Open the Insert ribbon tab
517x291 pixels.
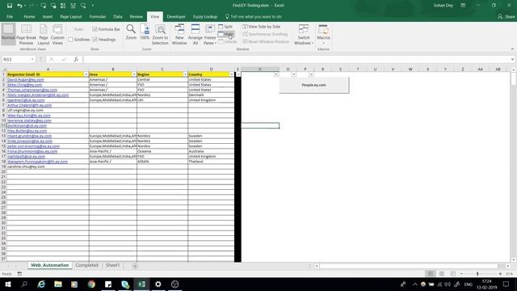[x=48, y=16]
